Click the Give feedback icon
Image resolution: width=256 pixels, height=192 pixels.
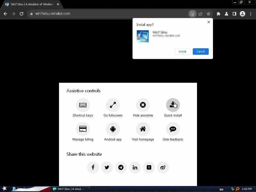[x=173, y=129]
